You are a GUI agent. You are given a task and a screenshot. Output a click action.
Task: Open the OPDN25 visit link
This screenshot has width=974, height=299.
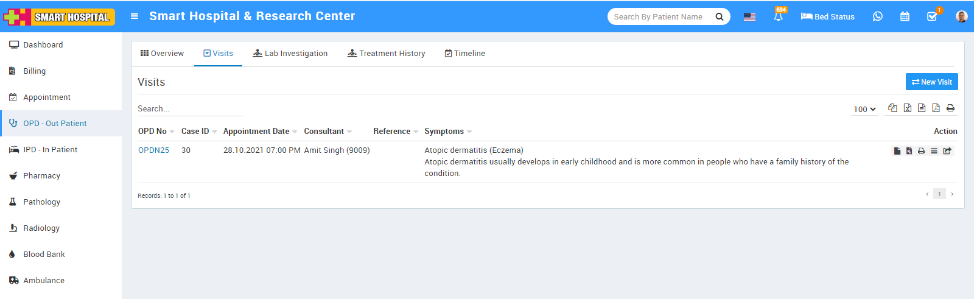(x=153, y=150)
